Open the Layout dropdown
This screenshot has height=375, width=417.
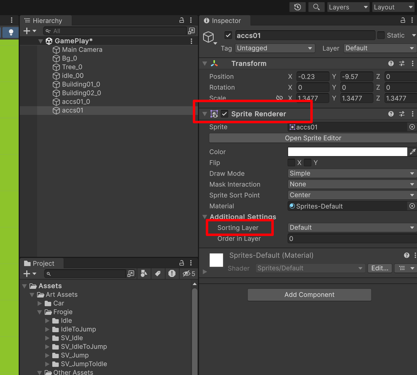click(393, 7)
